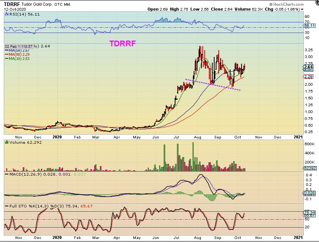
Task: Click the green MA(10) legend line marker
Action: (x=7, y=58)
